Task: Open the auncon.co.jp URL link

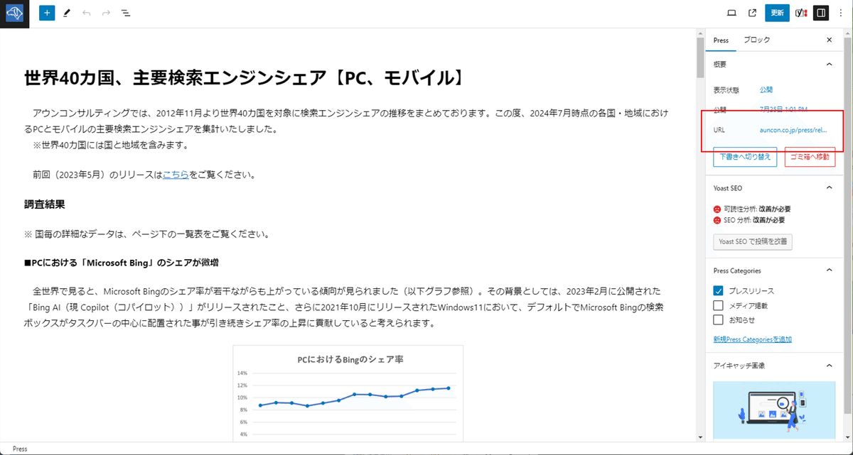Action: click(793, 130)
